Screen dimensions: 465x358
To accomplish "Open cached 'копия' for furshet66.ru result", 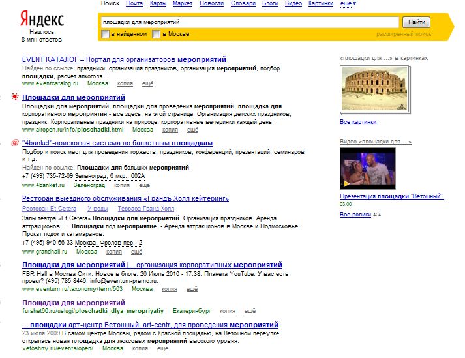I will 228,311.
